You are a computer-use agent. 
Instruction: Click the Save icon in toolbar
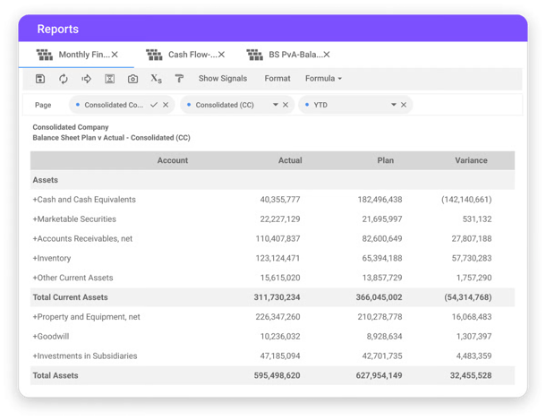point(40,79)
